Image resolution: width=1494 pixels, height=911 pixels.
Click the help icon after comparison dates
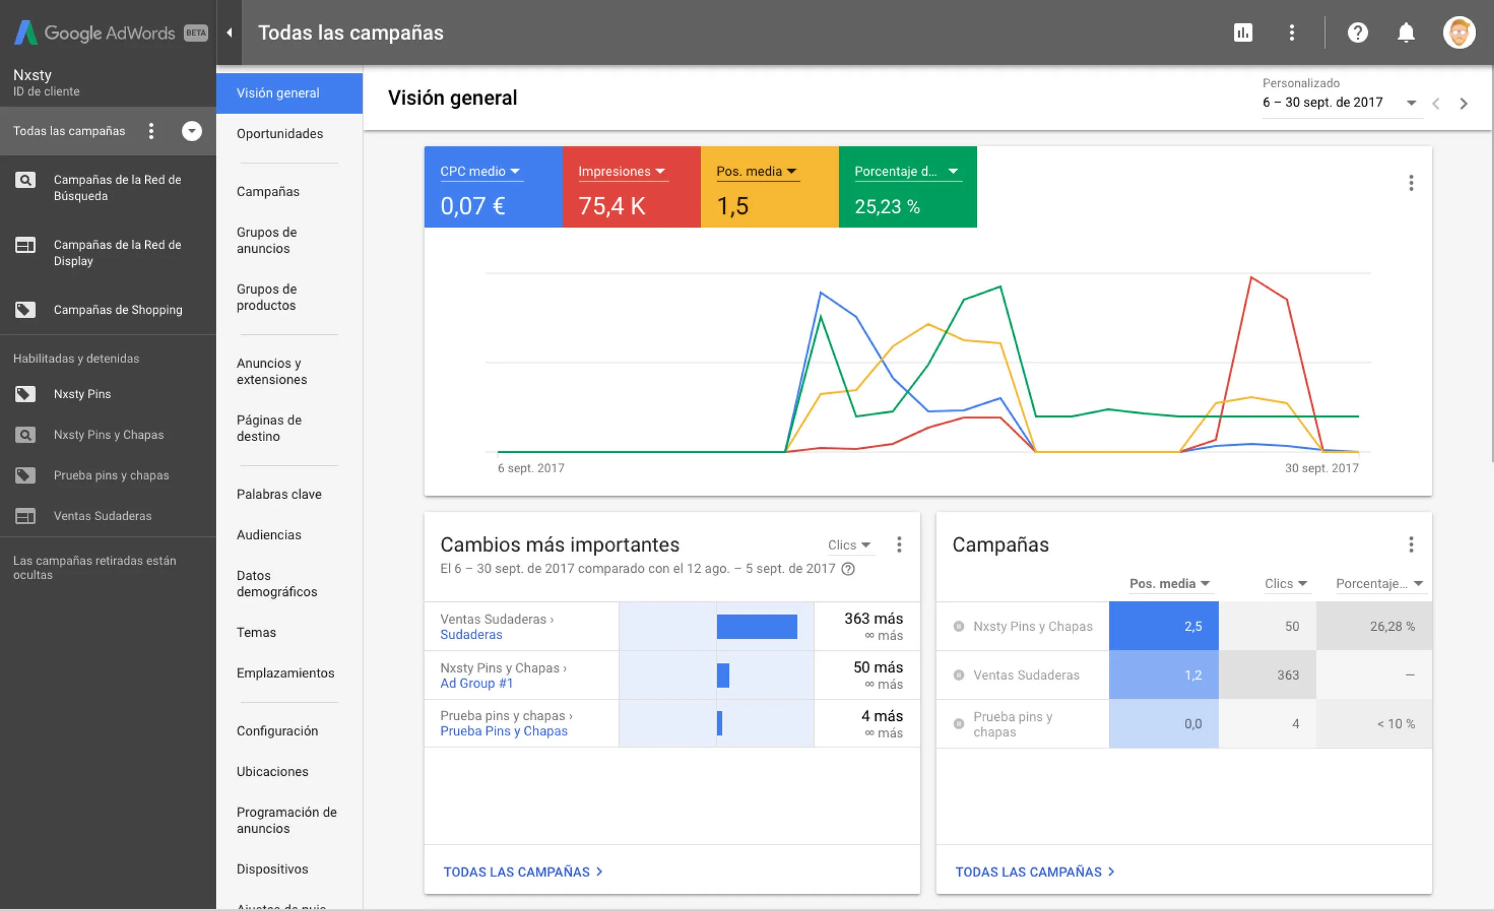pyautogui.click(x=848, y=569)
